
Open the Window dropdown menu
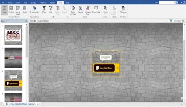pyautogui.click(x=123, y=14)
